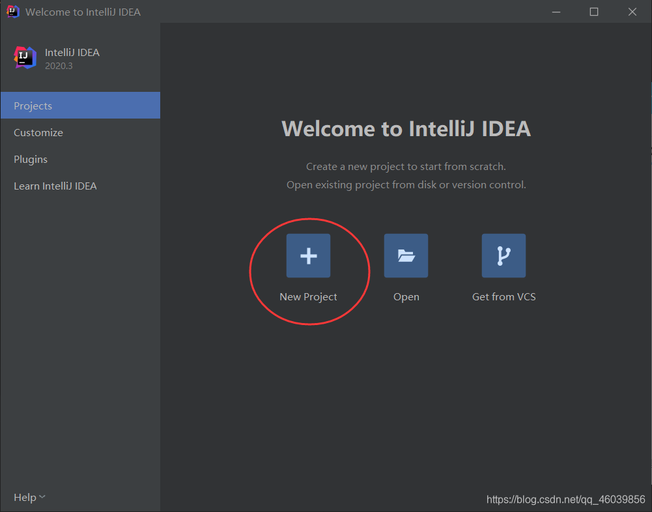Click the Open label
The image size is (652, 512).
[406, 296]
